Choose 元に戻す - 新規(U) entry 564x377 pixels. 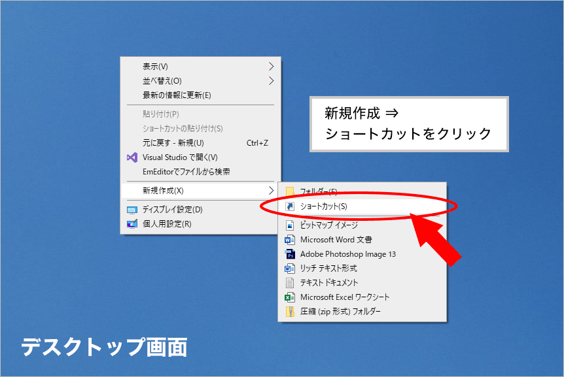tap(201, 143)
